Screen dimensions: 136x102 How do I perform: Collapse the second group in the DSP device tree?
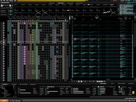coord(2,93)
